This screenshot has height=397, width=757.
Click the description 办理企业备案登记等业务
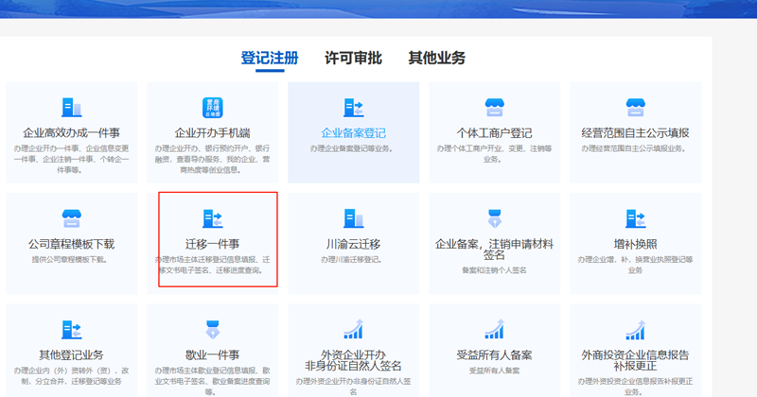351,148
